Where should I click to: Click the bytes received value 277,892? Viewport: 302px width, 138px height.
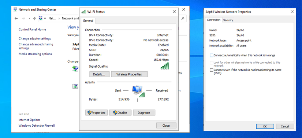point(163,99)
